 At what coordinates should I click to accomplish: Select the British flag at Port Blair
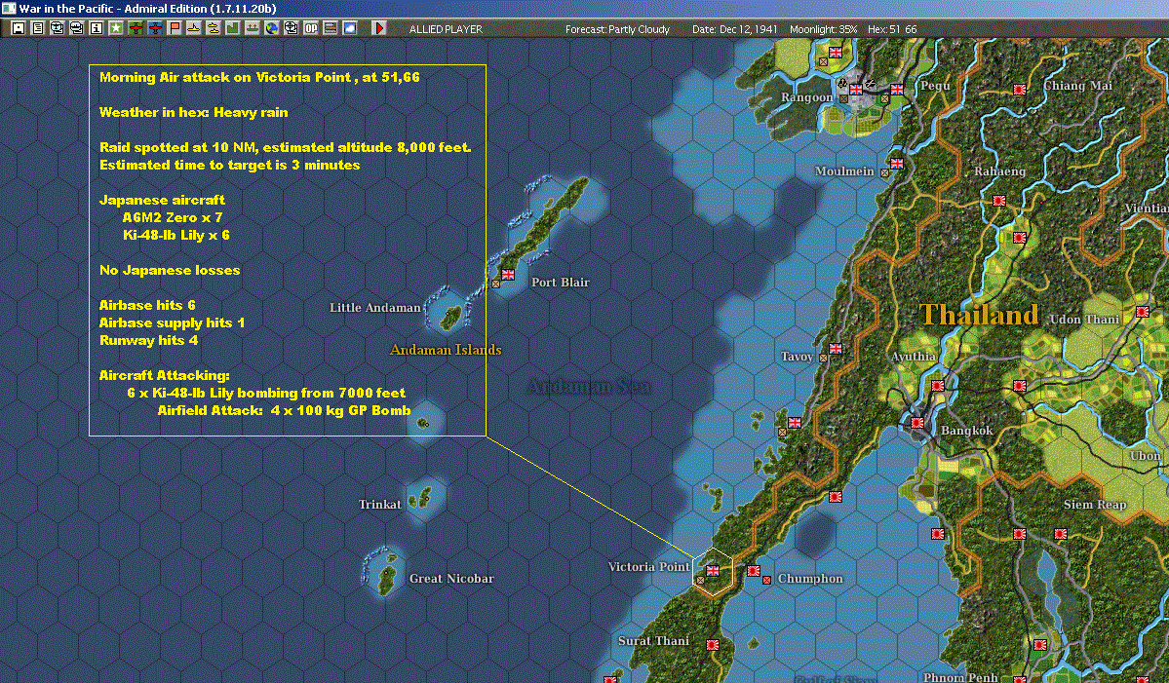(x=508, y=274)
